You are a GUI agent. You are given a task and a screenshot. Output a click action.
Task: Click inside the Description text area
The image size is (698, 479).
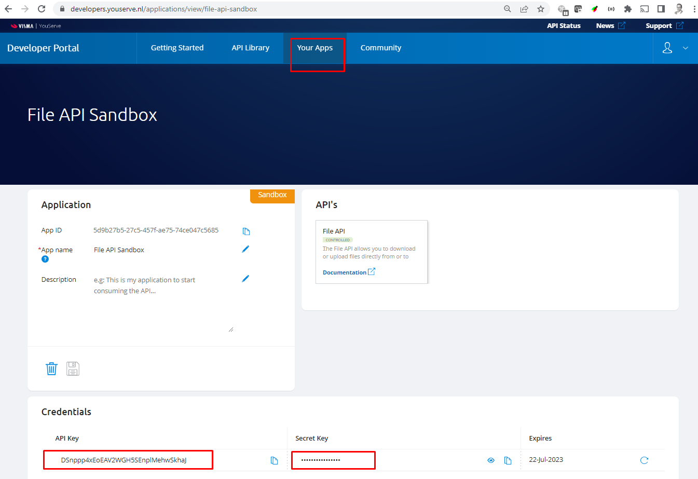(x=156, y=301)
